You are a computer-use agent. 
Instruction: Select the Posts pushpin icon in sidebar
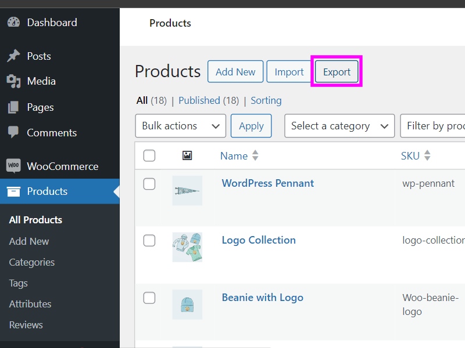click(14, 56)
